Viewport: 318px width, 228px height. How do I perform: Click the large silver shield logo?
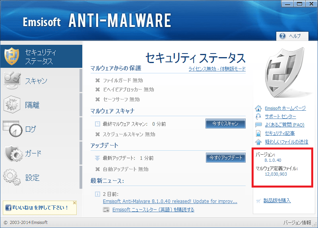tap(285, 73)
